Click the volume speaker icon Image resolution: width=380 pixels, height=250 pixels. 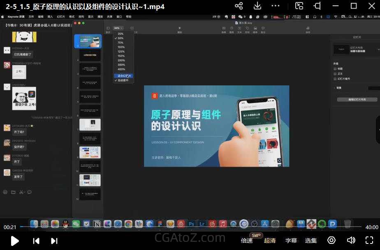[x=351, y=241]
